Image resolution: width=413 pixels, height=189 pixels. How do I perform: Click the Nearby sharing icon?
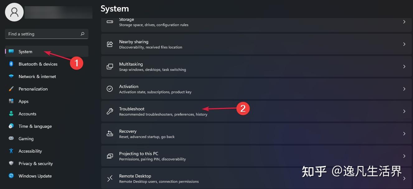(110, 44)
